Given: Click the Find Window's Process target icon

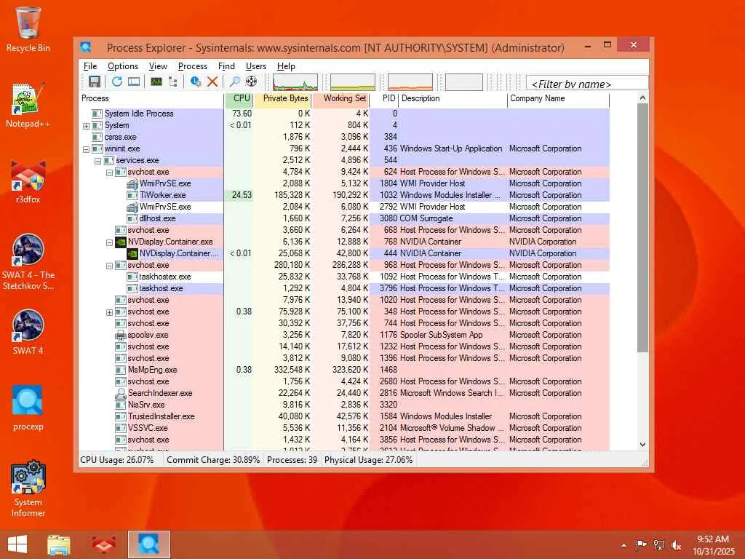Looking at the screenshot, I should pos(251,82).
